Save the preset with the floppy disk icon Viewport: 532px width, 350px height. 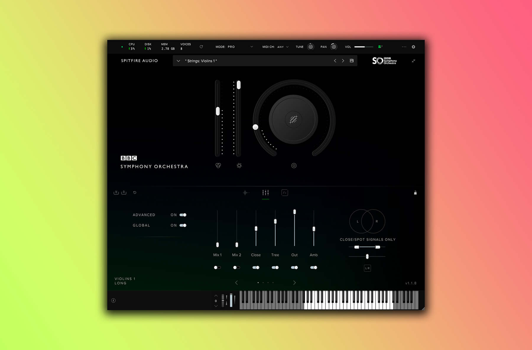[352, 61]
